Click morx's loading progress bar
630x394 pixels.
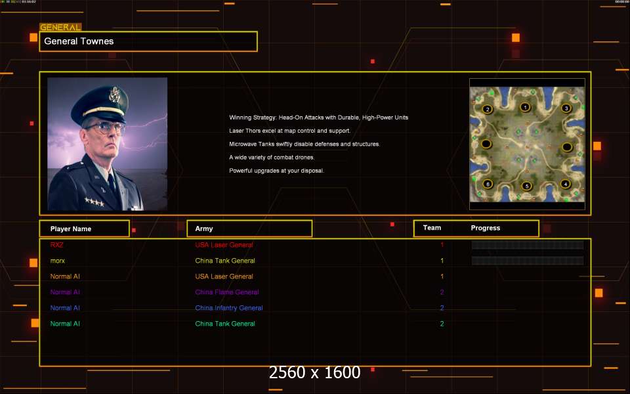coord(527,261)
